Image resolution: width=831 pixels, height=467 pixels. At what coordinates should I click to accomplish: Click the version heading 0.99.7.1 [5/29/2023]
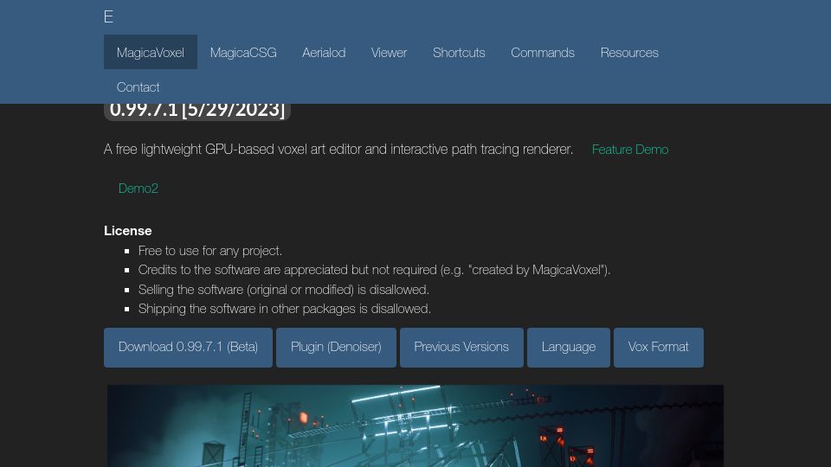point(197,111)
